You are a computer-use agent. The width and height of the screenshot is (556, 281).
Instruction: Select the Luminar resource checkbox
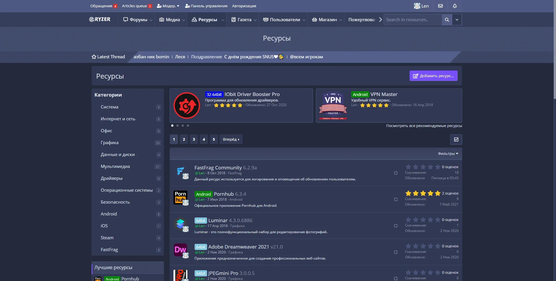coord(396,226)
